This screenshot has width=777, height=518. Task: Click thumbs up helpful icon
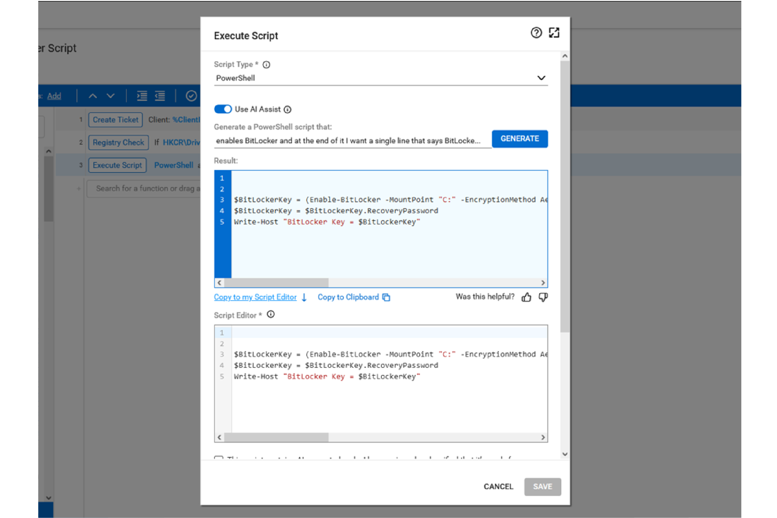(x=526, y=297)
